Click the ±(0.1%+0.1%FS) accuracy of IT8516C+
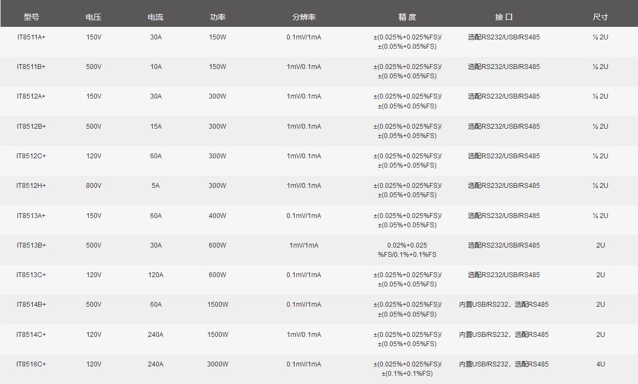638x384 pixels. point(407,374)
